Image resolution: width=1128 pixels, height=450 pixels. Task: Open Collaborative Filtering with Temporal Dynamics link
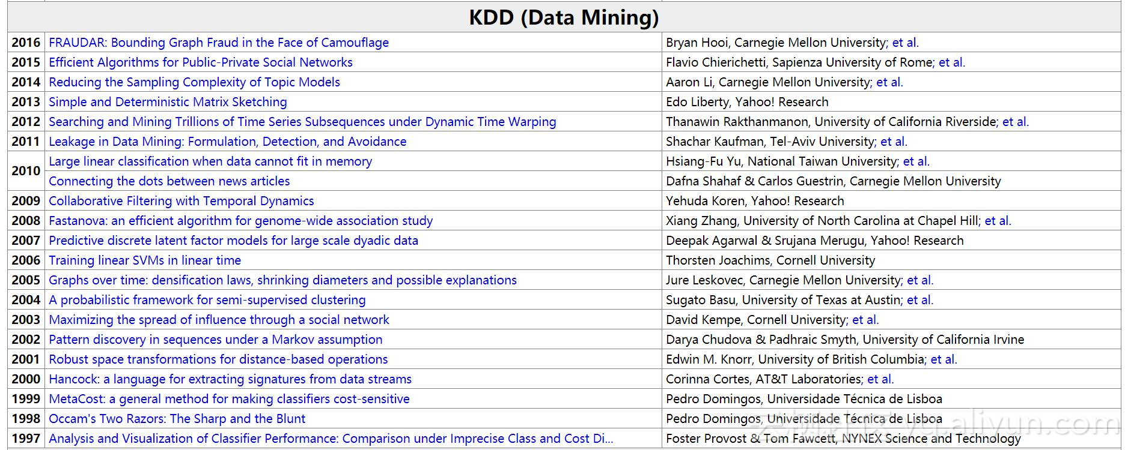click(x=181, y=201)
